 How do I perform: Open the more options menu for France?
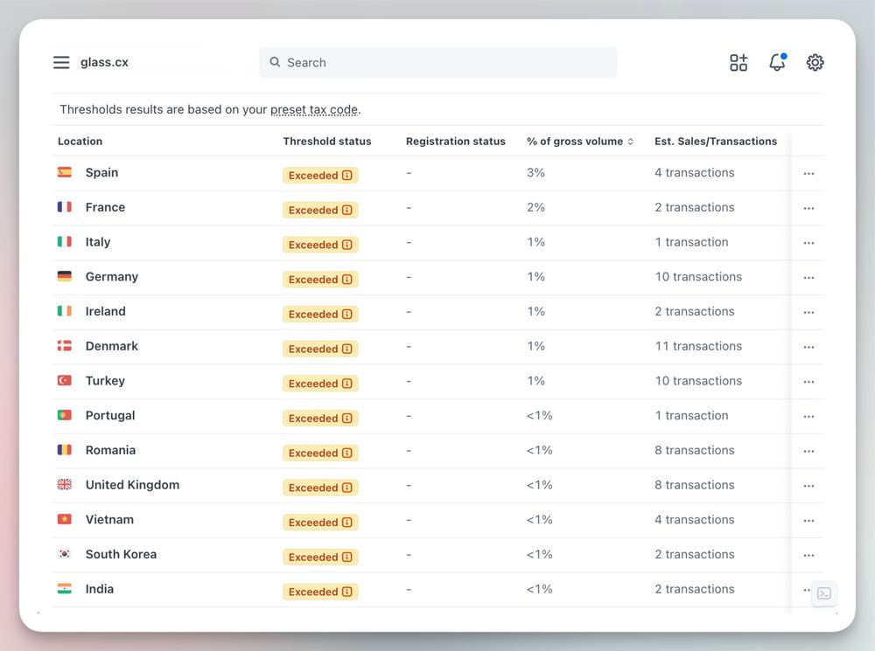pos(808,209)
